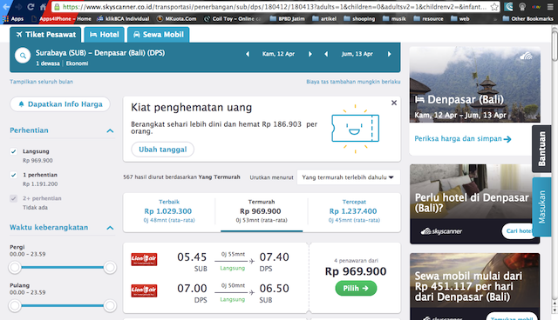Select next day for departure Kam, 12 Apr

pos(310,54)
